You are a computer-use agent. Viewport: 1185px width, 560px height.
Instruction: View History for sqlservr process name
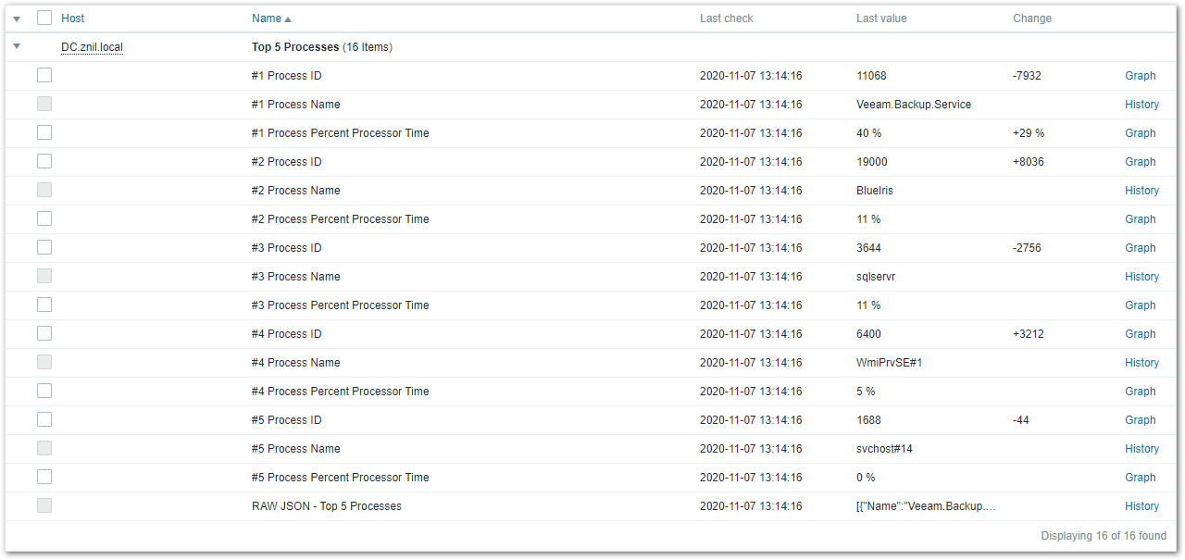(x=1141, y=277)
